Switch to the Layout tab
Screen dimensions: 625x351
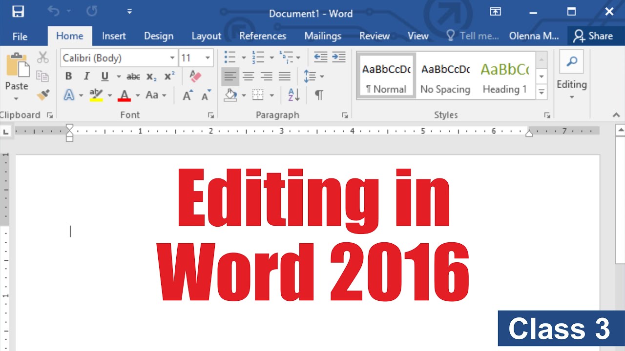(x=207, y=36)
